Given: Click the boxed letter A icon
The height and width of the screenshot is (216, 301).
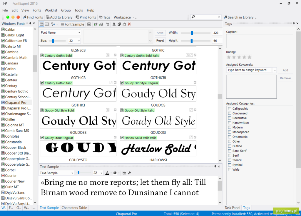Looking at the screenshot, I should click(89, 24).
